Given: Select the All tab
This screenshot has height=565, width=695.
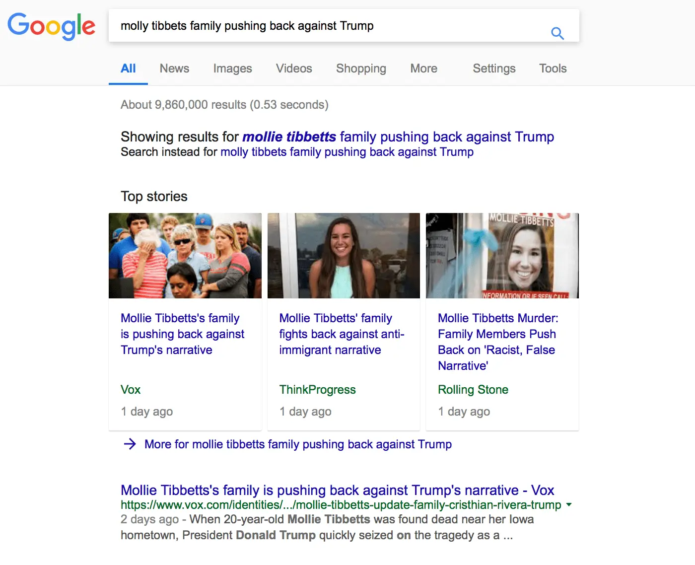Looking at the screenshot, I should (x=128, y=69).
